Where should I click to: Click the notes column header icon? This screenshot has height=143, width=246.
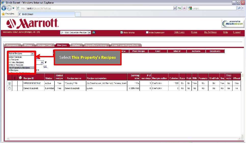pyautogui.click(x=20, y=78)
